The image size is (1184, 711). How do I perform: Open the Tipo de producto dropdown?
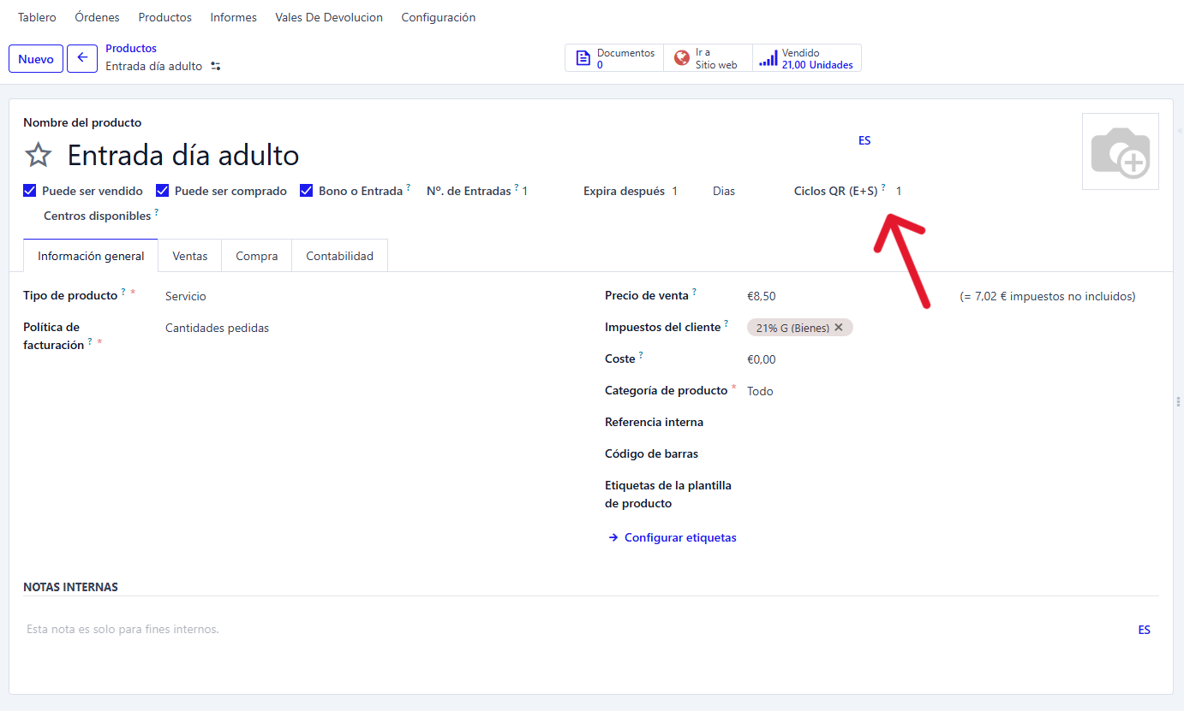pos(343,296)
